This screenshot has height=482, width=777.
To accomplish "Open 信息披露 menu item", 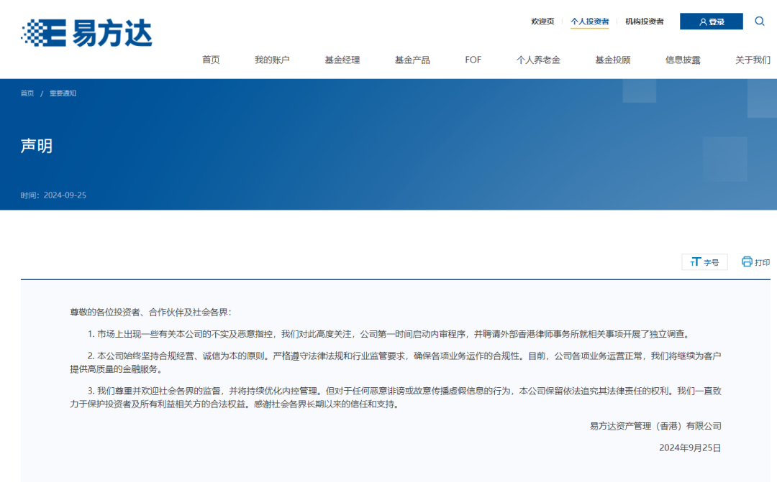I will (683, 60).
